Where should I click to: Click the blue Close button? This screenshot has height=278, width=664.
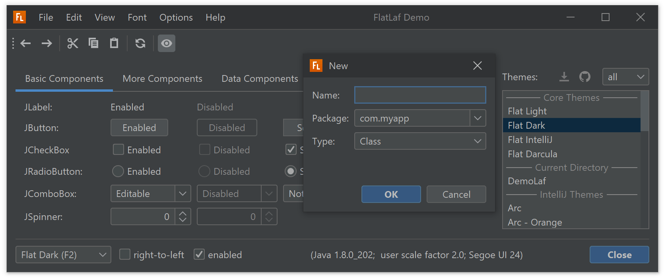(619, 255)
